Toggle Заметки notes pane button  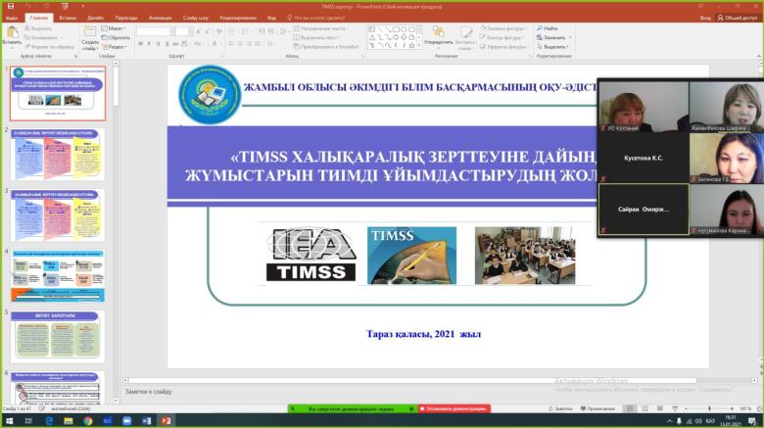[560, 408]
